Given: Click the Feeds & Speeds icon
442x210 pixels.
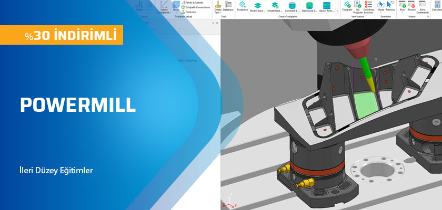Looking at the screenshot, I should (x=183, y=3).
